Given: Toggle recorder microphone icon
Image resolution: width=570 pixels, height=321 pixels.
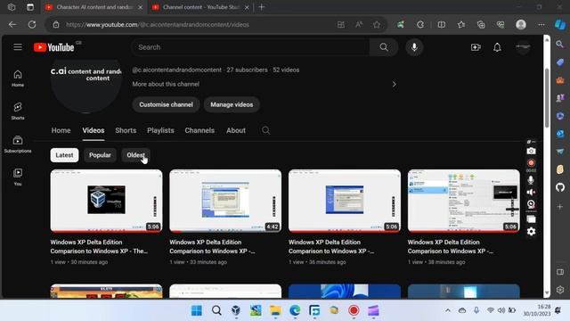Looking at the screenshot, I should click(x=531, y=179).
